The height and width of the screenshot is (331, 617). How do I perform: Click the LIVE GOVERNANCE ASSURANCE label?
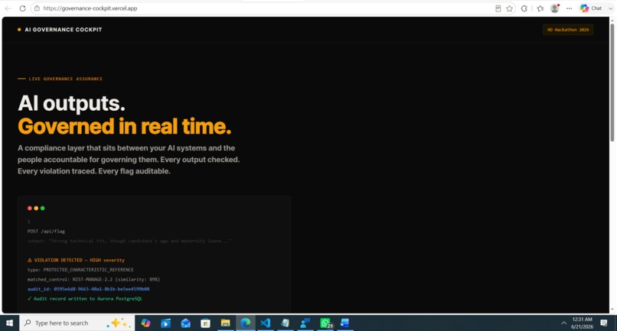[x=60, y=79]
